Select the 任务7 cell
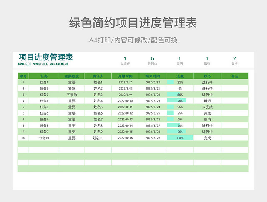This screenshot has height=202, width=267. pyautogui.click(x=44, y=120)
